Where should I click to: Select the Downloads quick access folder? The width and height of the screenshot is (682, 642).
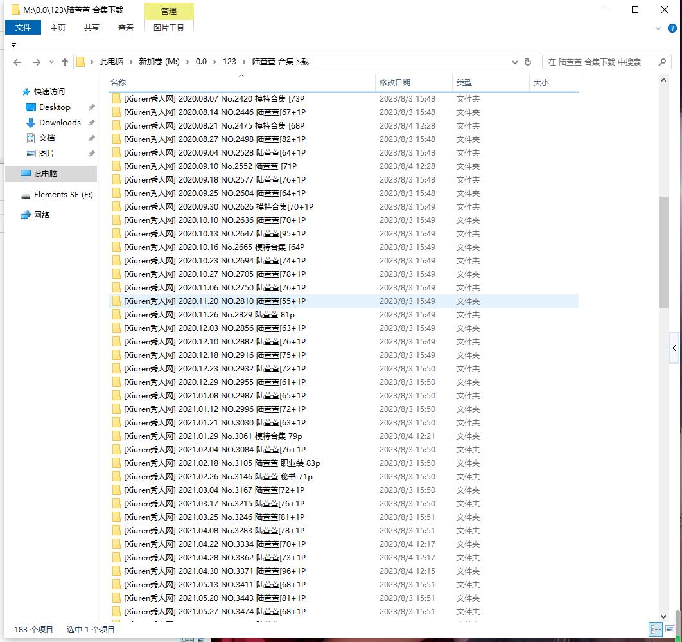coord(60,123)
